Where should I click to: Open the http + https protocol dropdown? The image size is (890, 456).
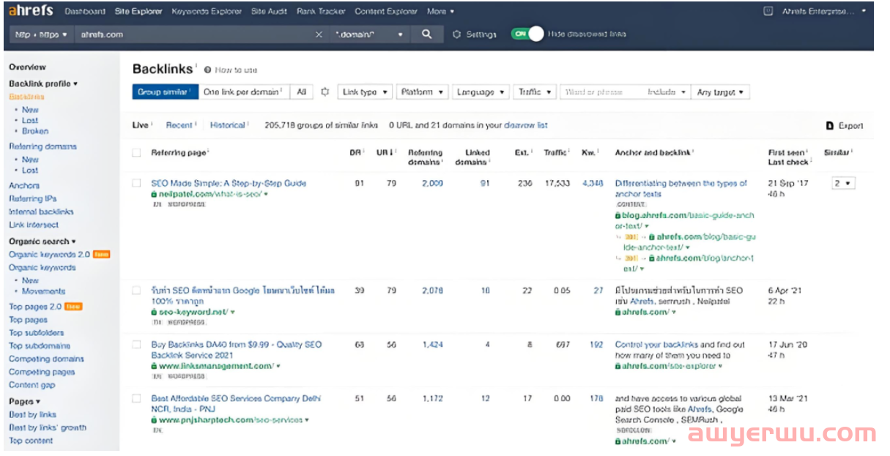(x=41, y=34)
